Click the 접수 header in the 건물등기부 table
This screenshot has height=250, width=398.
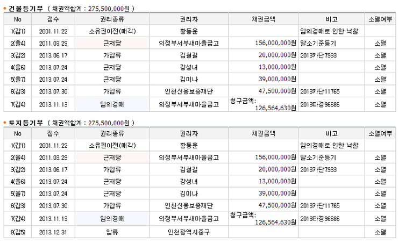click(53, 19)
